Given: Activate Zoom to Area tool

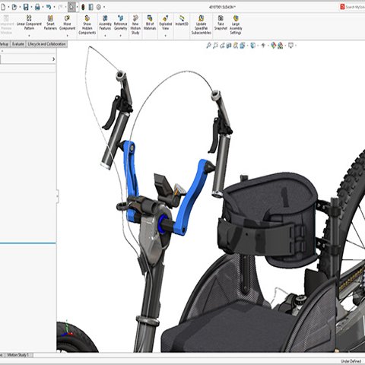Looking at the screenshot, I should click(215, 46).
